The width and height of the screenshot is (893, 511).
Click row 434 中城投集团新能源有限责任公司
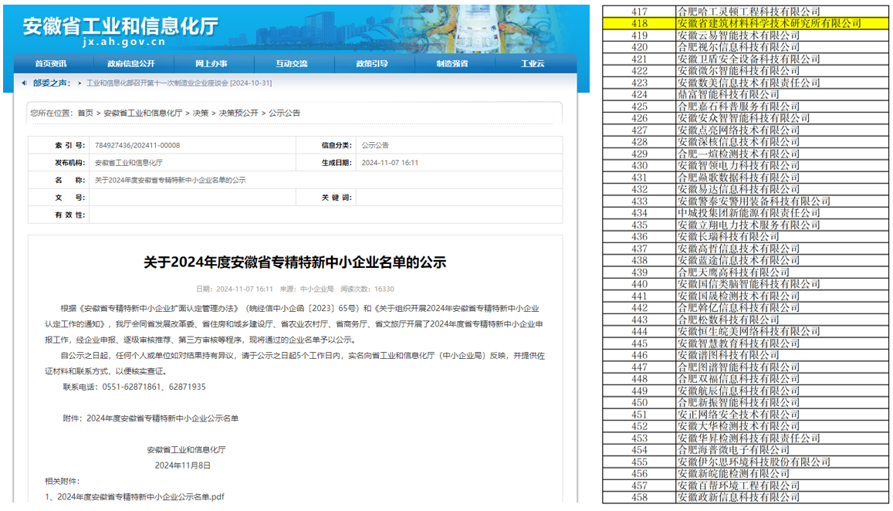point(749,213)
